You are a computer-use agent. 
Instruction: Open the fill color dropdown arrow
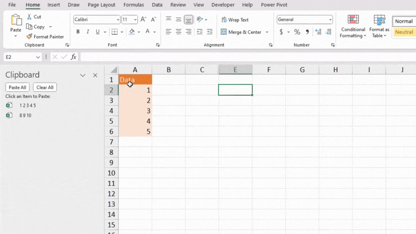138,32
